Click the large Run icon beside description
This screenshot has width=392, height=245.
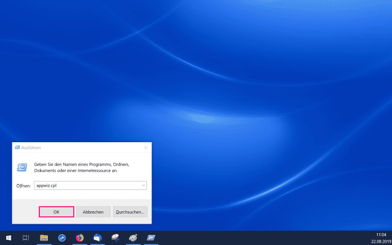[x=22, y=167]
